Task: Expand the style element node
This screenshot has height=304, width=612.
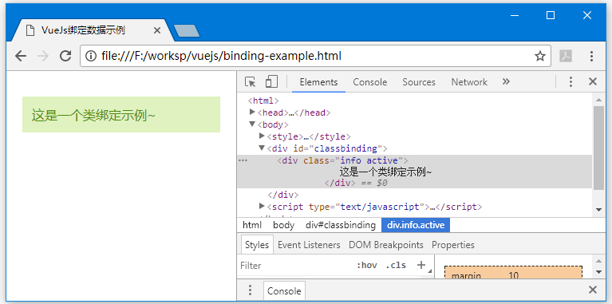Action: (262, 136)
